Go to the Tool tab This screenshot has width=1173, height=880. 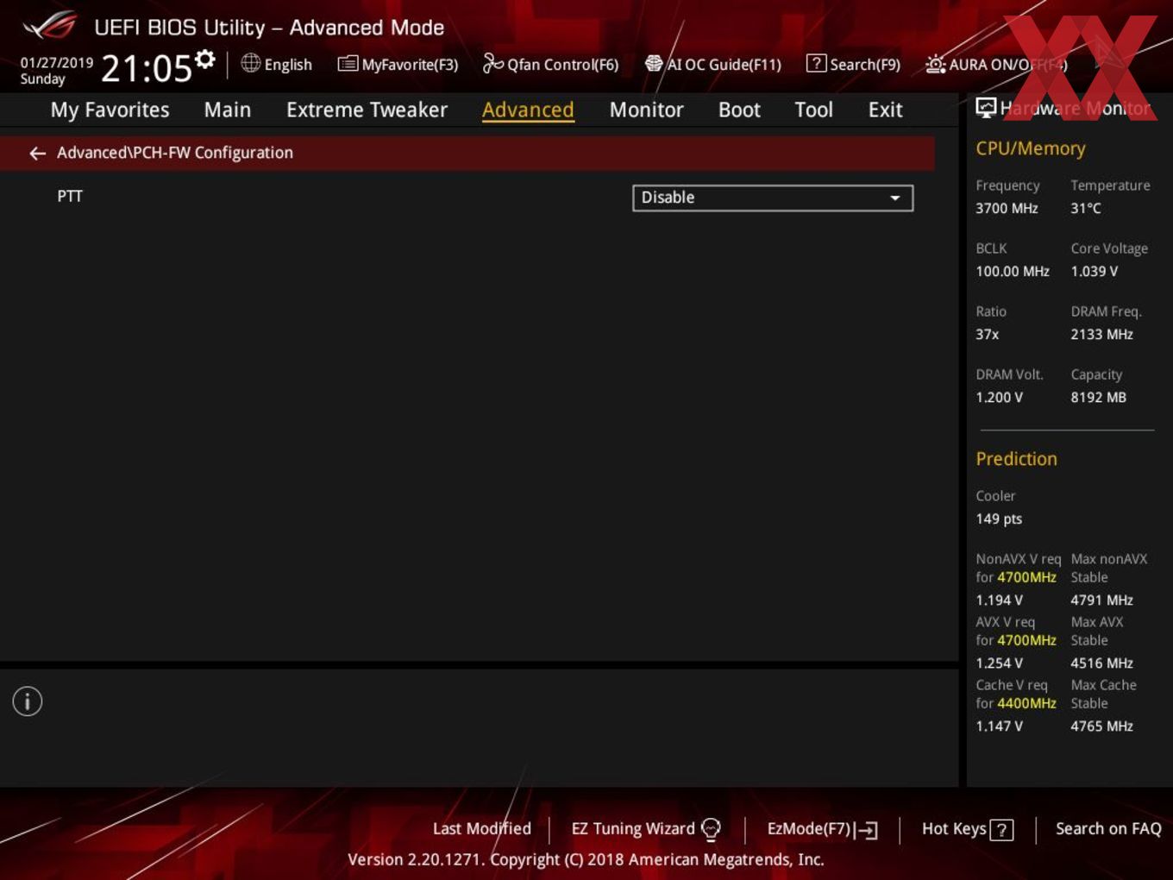click(813, 110)
